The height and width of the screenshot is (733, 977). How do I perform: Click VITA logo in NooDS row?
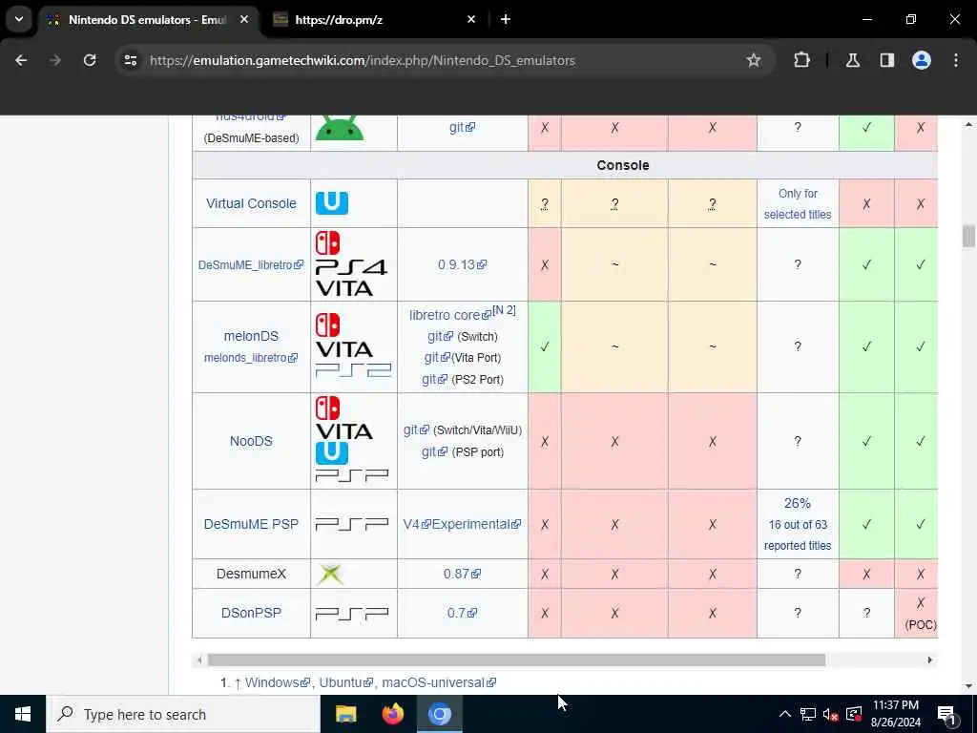pos(343,431)
